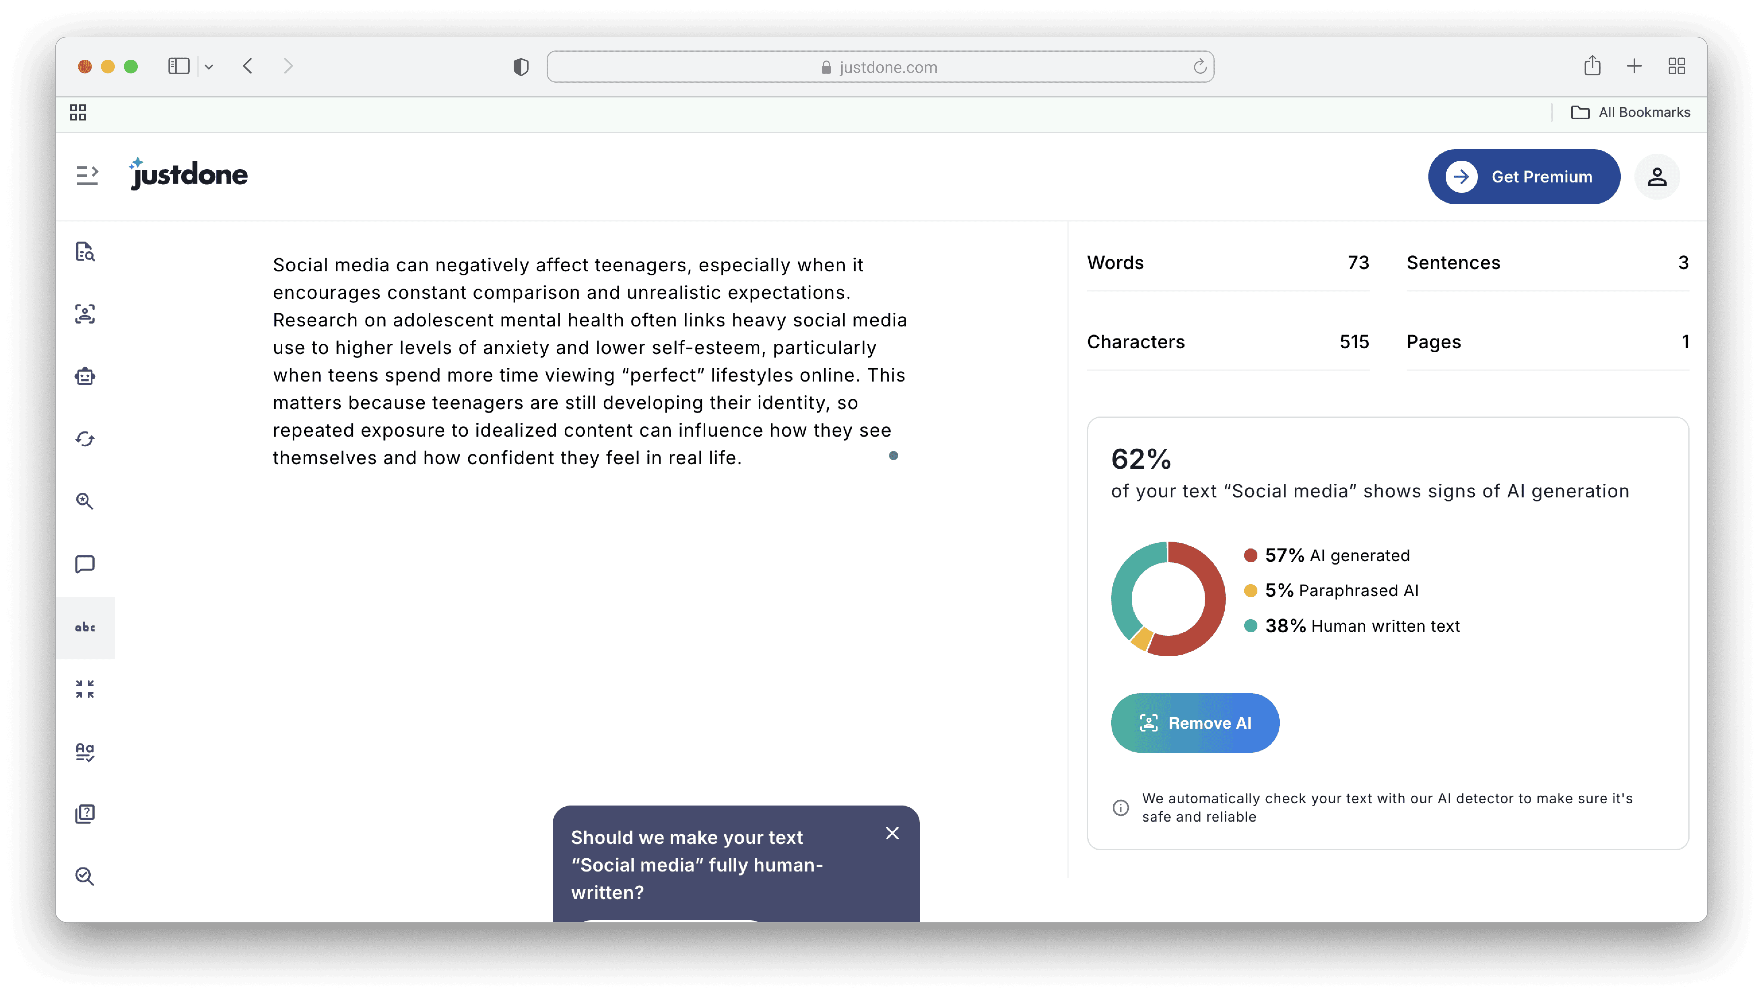The width and height of the screenshot is (1763, 996).
Task: Click the magnifier with checkmark sidebar icon
Action: point(85,876)
